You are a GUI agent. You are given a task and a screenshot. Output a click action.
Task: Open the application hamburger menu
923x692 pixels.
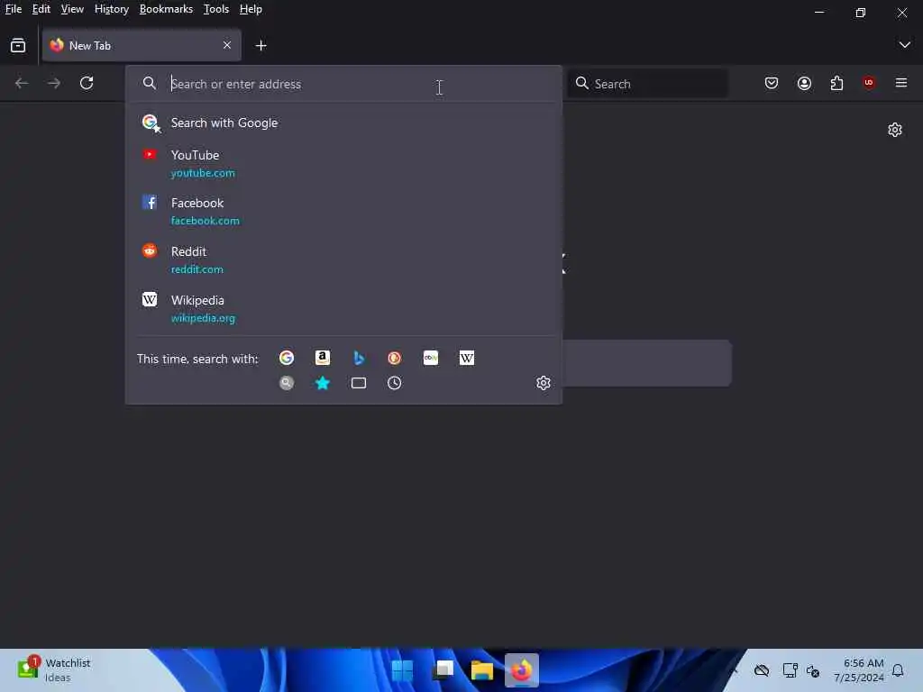pyautogui.click(x=900, y=83)
